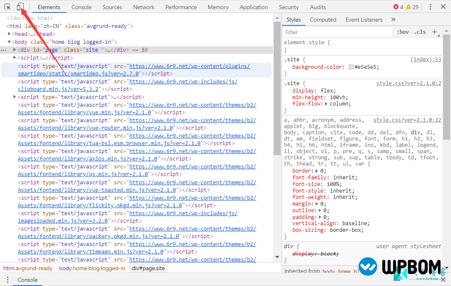
Task: Open the vue-toasted.min.js script link
Action: pyautogui.click(x=137, y=186)
